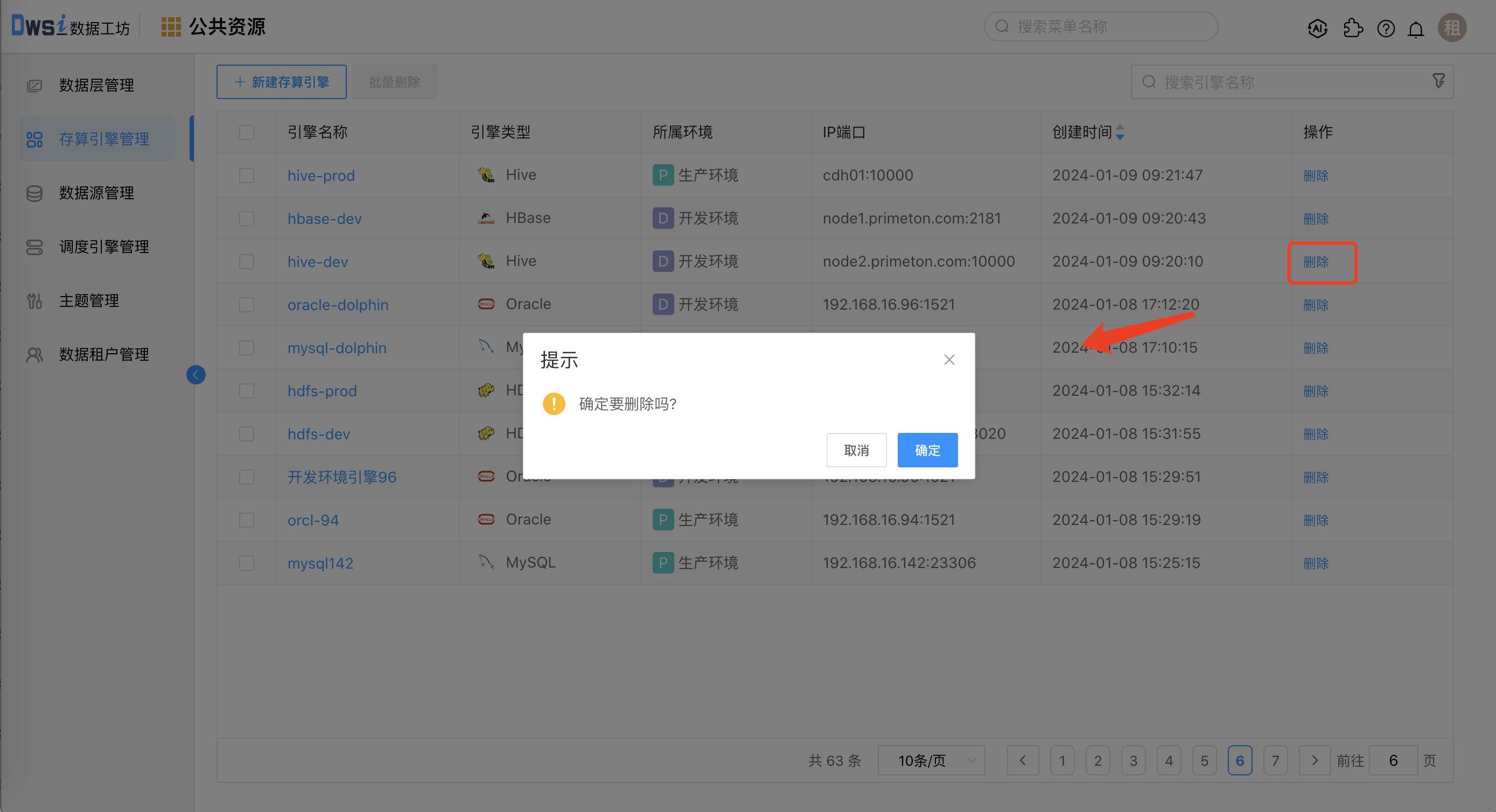Collapse the left sidebar with the chevron

click(195, 375)
